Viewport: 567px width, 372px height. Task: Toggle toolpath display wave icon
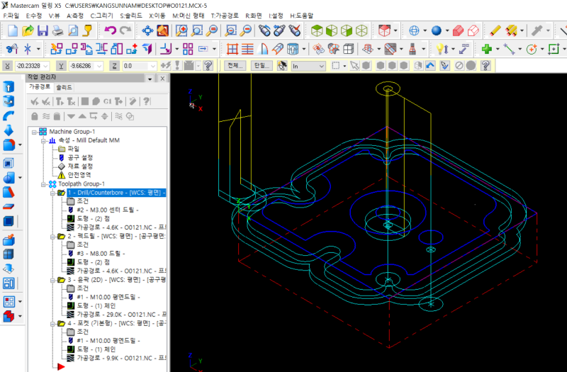pos(46,116)
